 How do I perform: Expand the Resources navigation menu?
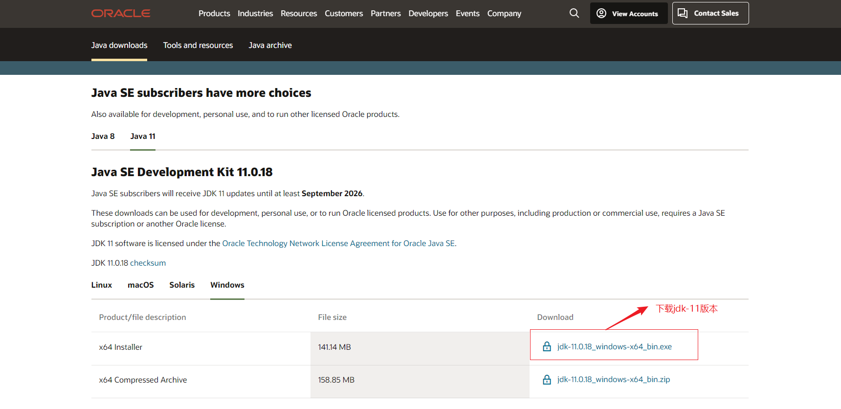pos(299,13)
